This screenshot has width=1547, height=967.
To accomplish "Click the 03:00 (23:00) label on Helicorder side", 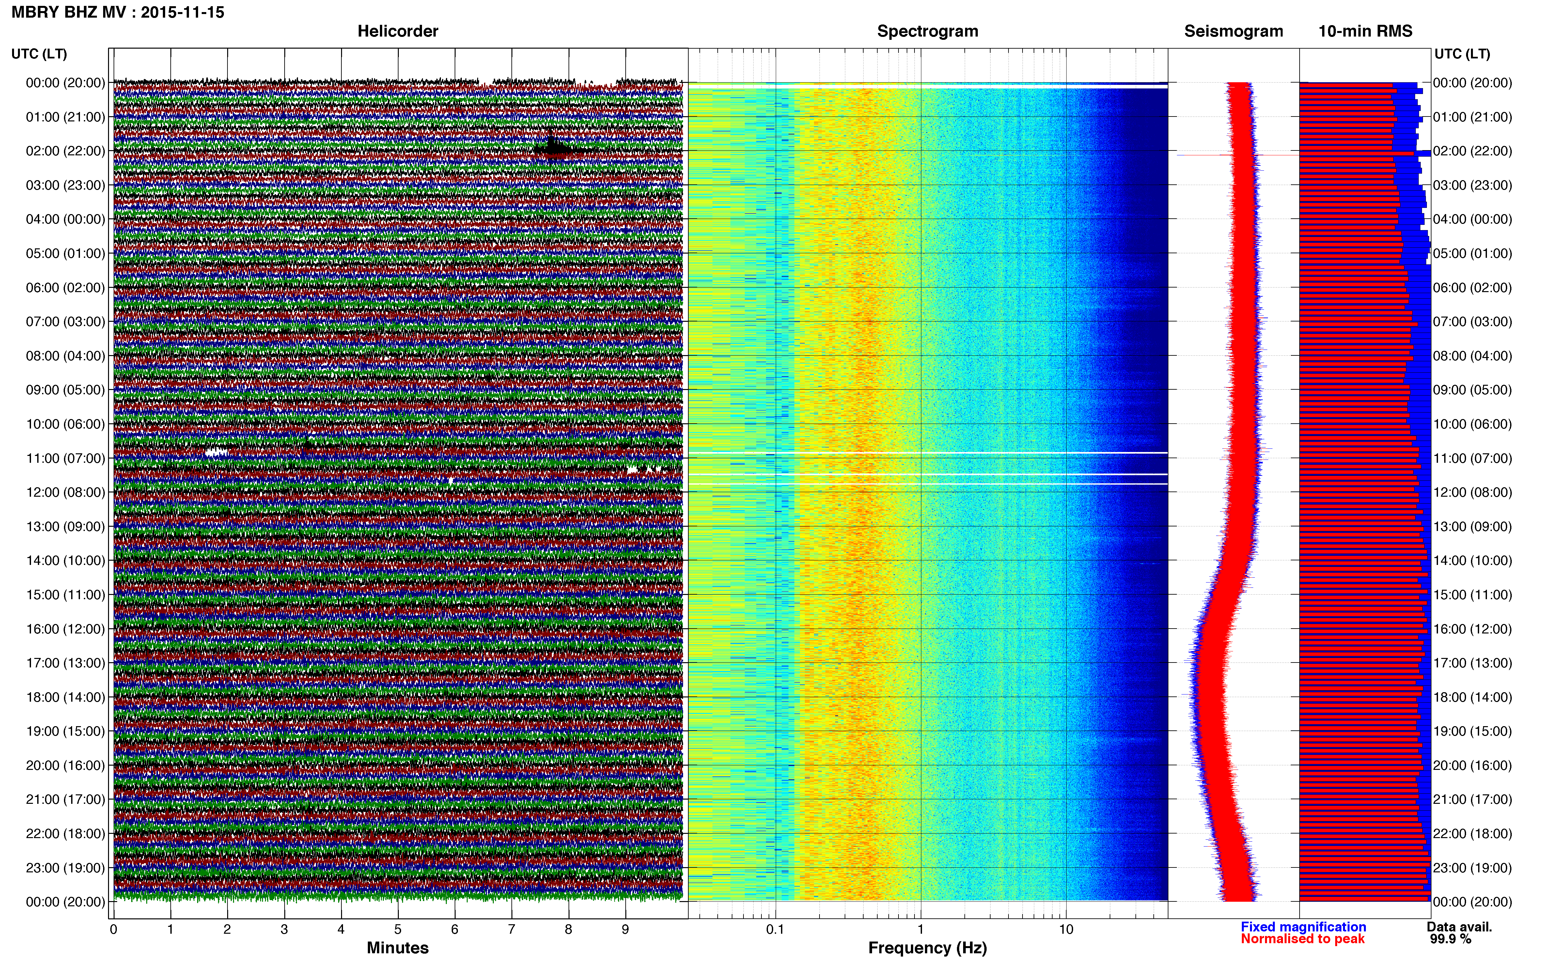I will (x=65, y=185).
